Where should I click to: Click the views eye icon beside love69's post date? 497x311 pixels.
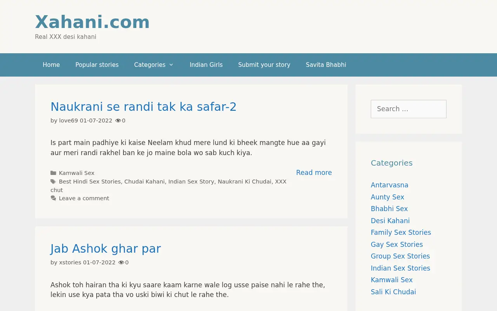pos(118,121)
